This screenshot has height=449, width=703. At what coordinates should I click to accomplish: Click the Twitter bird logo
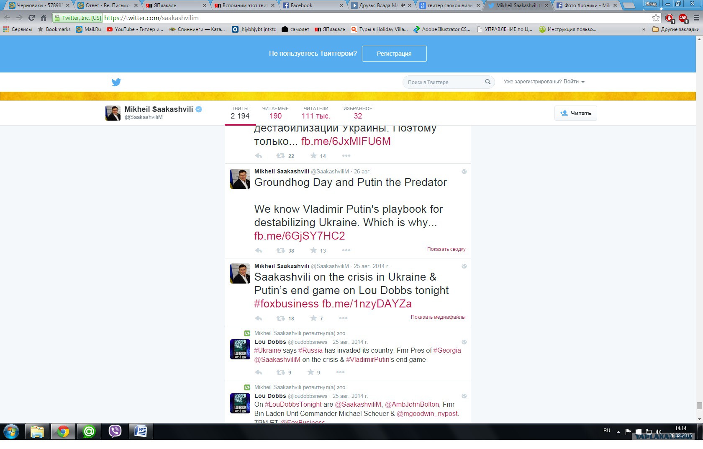[116, 82]
